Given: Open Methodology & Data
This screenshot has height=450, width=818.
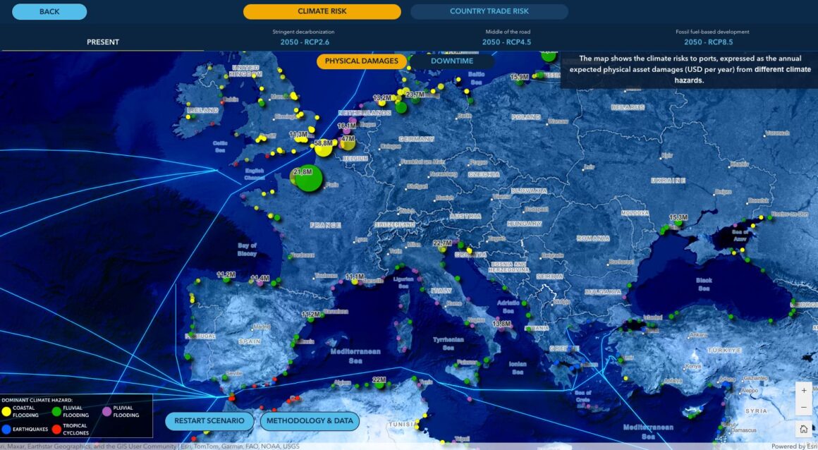Looking at the screenshot, I should click(x=310, y=421).
